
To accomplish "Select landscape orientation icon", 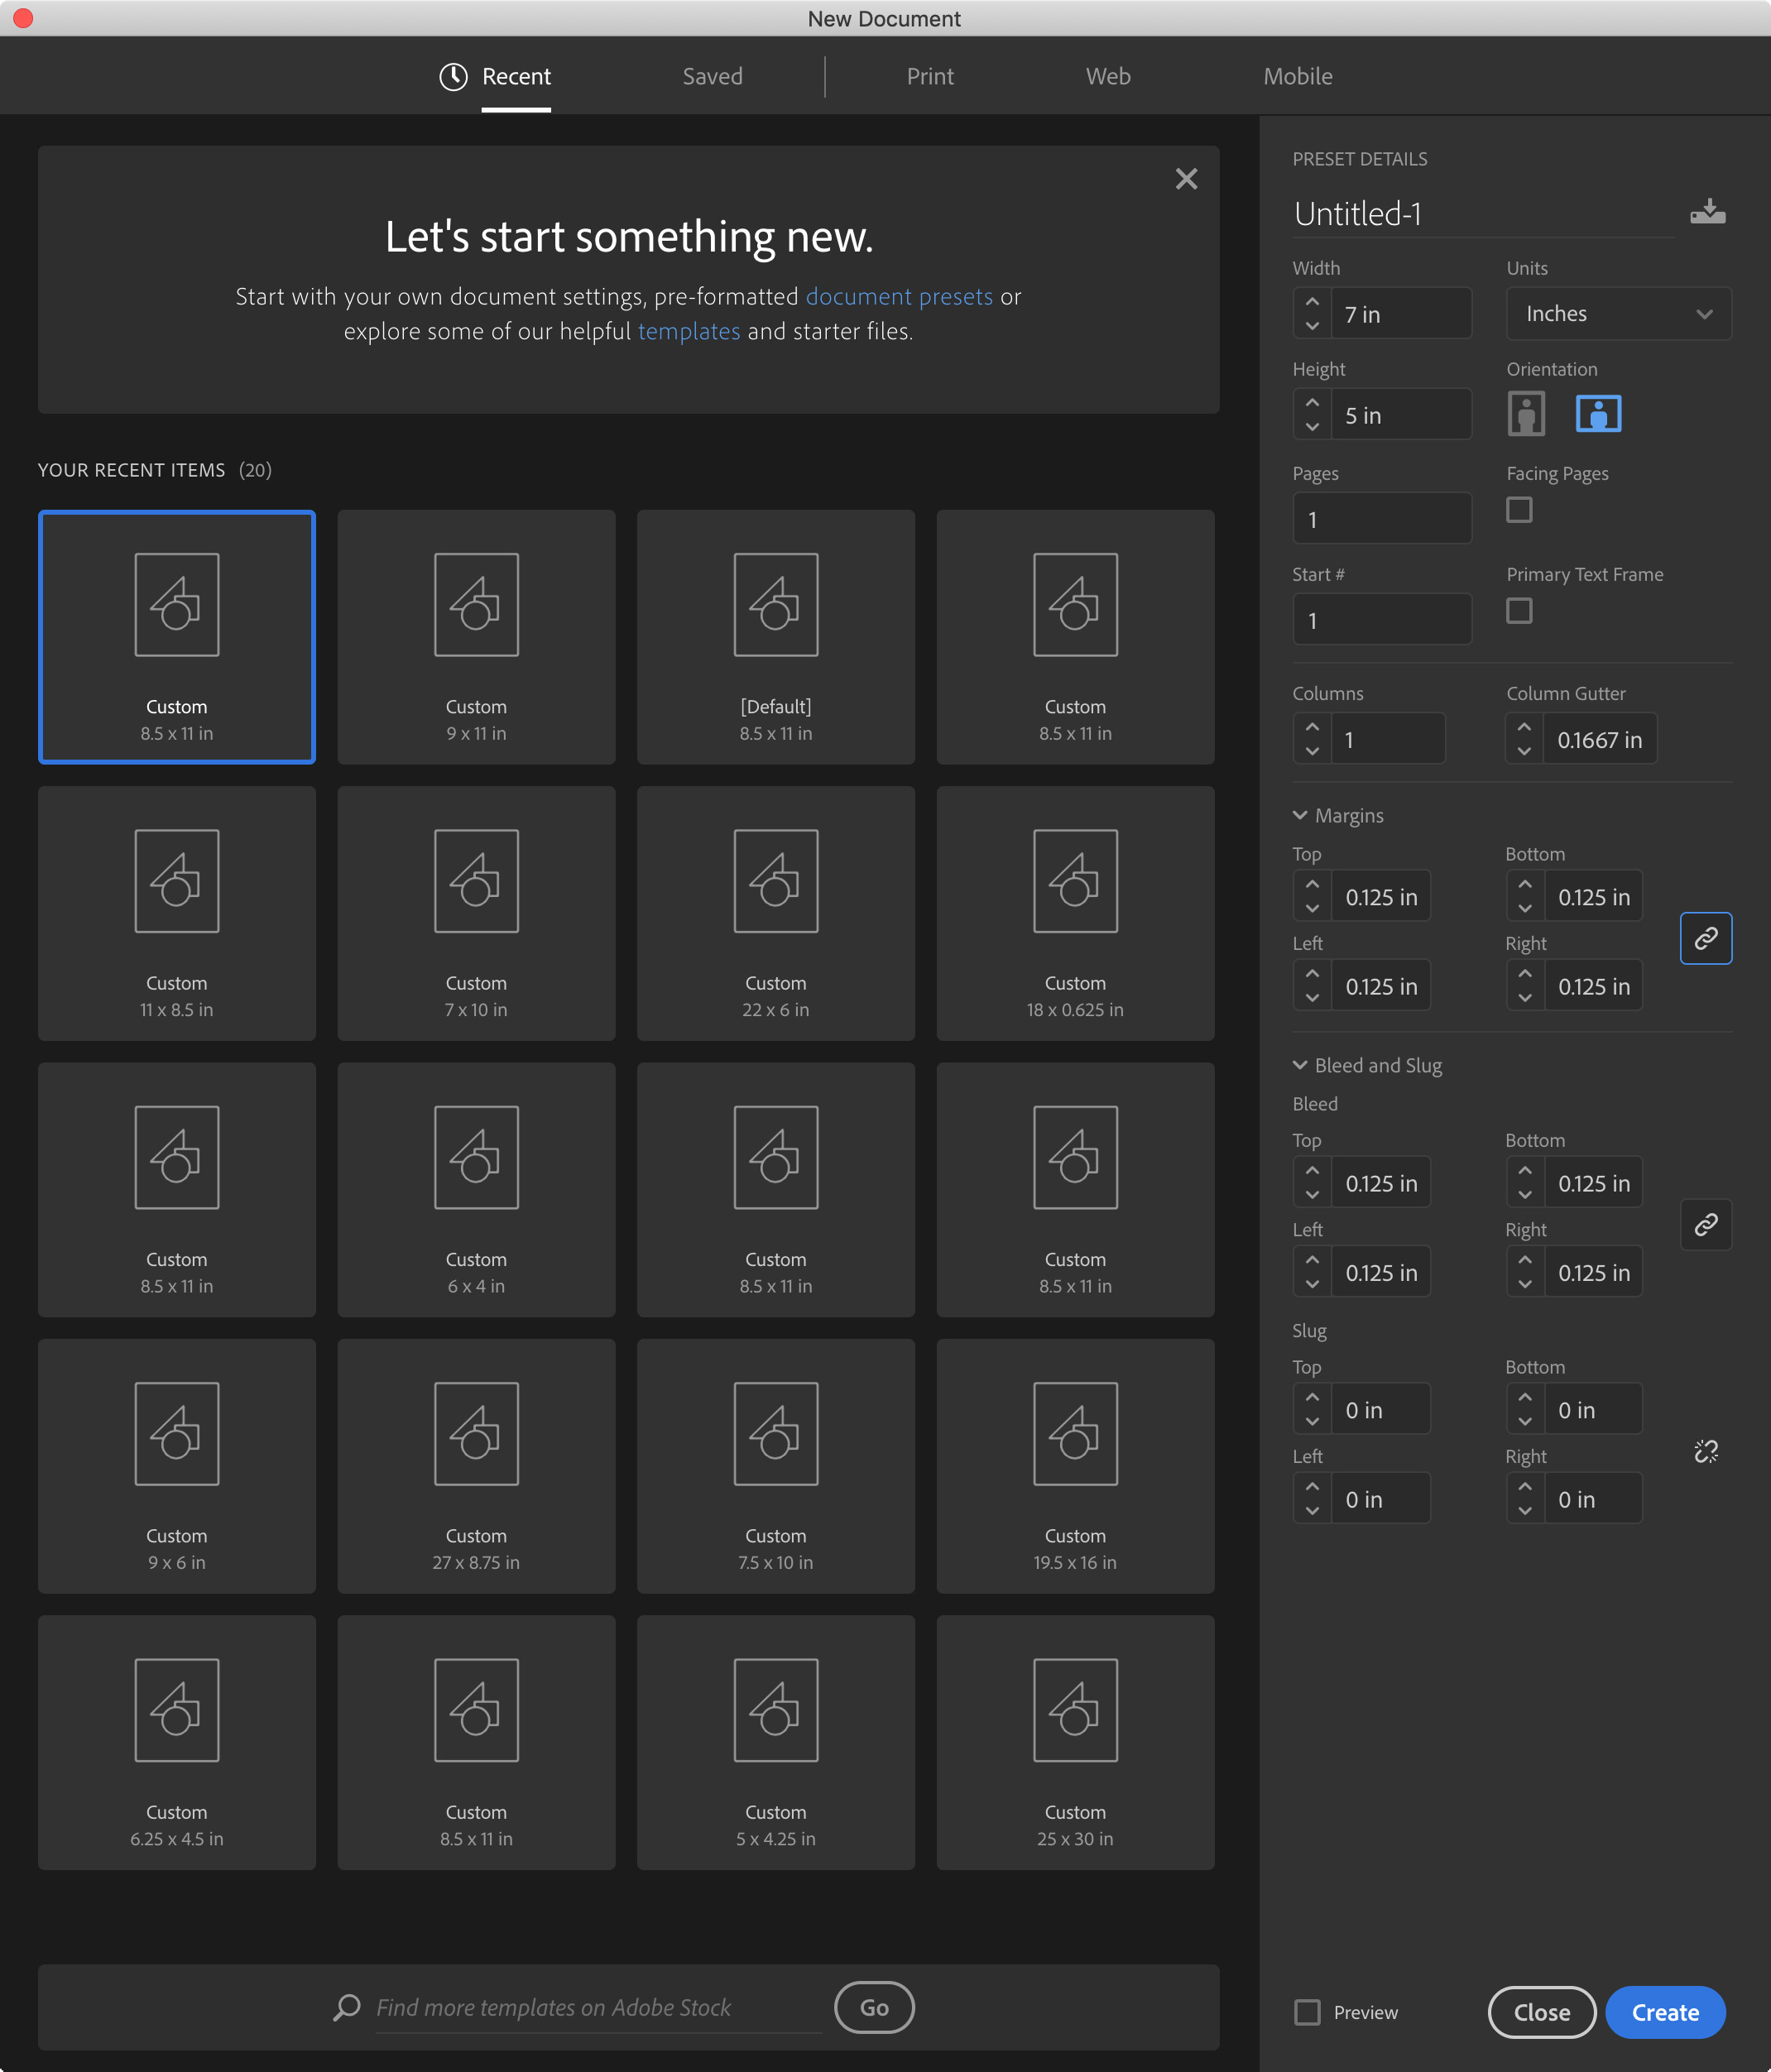I will click(1598, 414).
